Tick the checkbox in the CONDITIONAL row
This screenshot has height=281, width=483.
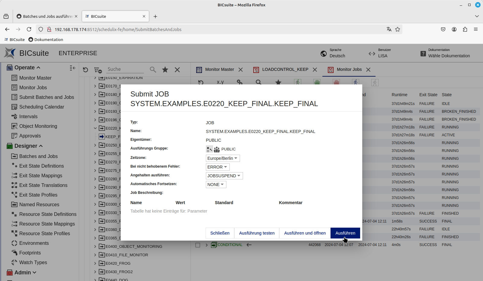(x=198, y=245)
